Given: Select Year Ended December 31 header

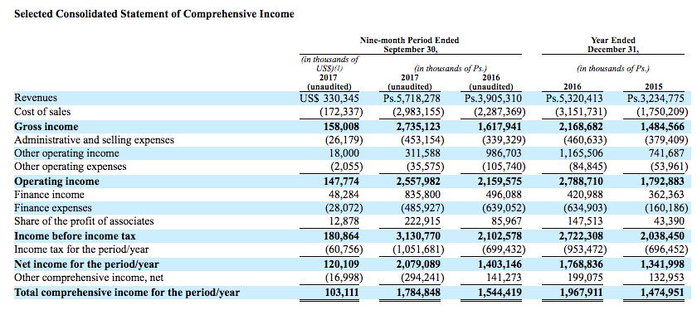Looking at the screenshot, I should pyautogui.click(x=613, y=45).
